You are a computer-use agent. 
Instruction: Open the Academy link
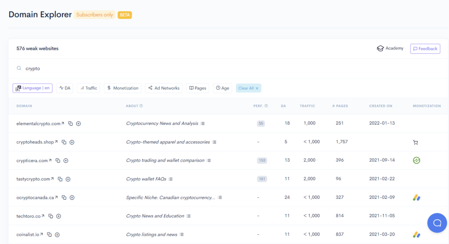pyautogui.click(x=390, y=48)
